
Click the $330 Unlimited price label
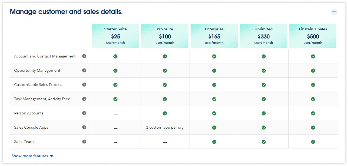click(263, 36)
